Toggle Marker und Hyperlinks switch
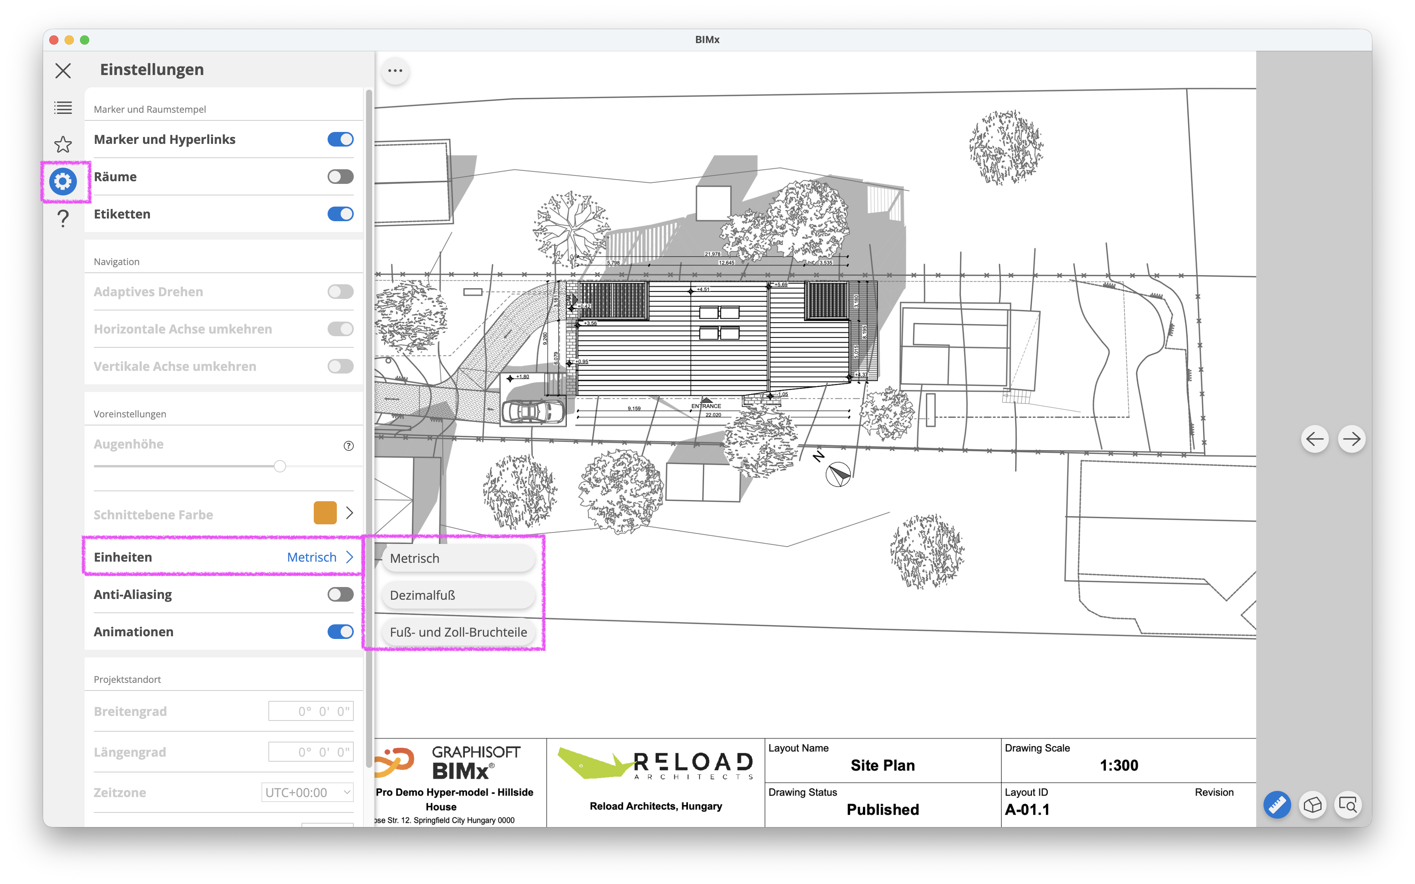The width and height of the screenshot is (1415, 884). point(341,139)
